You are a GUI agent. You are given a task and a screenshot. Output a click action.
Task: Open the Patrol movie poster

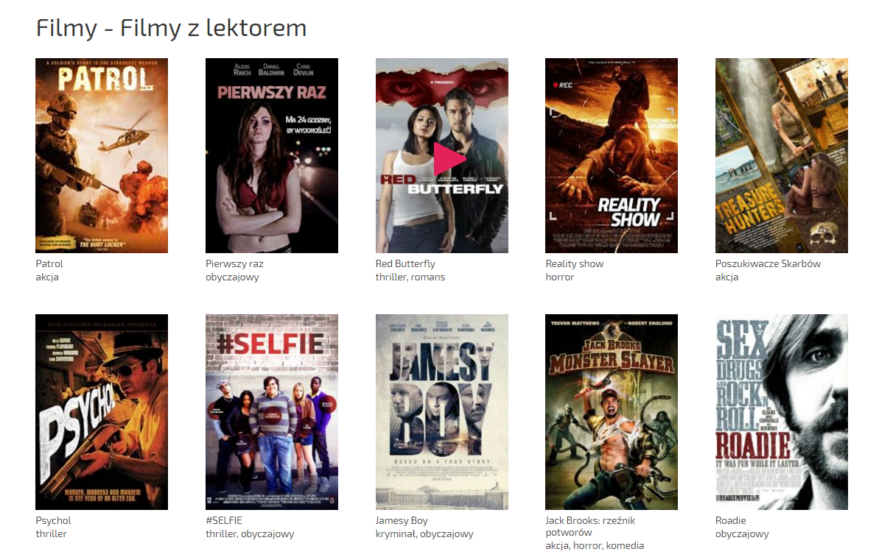102,156
